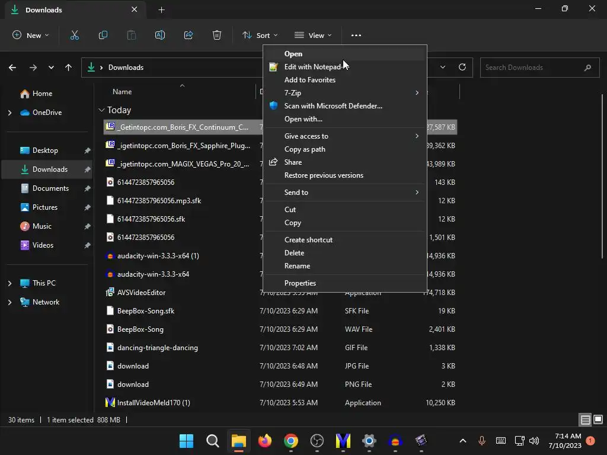Select the AVSVideoEditor file
This screenshot has height=455, width=607.
tap(141, 293)
